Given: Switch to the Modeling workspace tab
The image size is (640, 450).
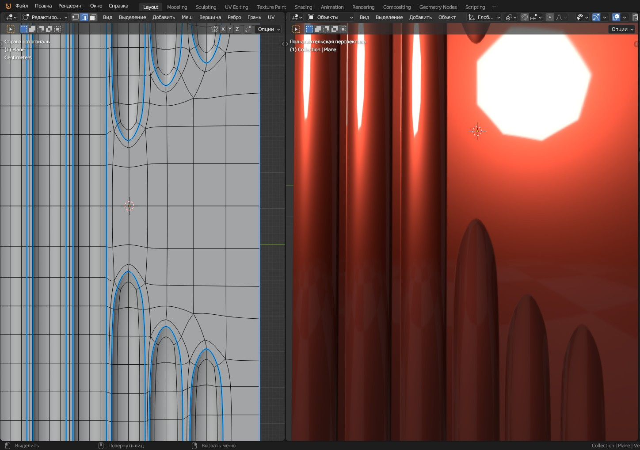Looking at the screenshot, I should click(177, 7).
